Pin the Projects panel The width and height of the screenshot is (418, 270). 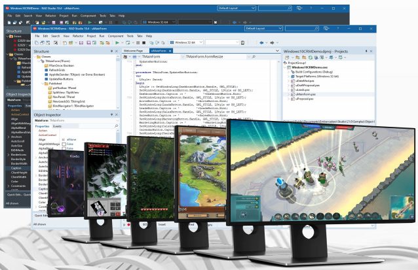(x=366, y=51)
